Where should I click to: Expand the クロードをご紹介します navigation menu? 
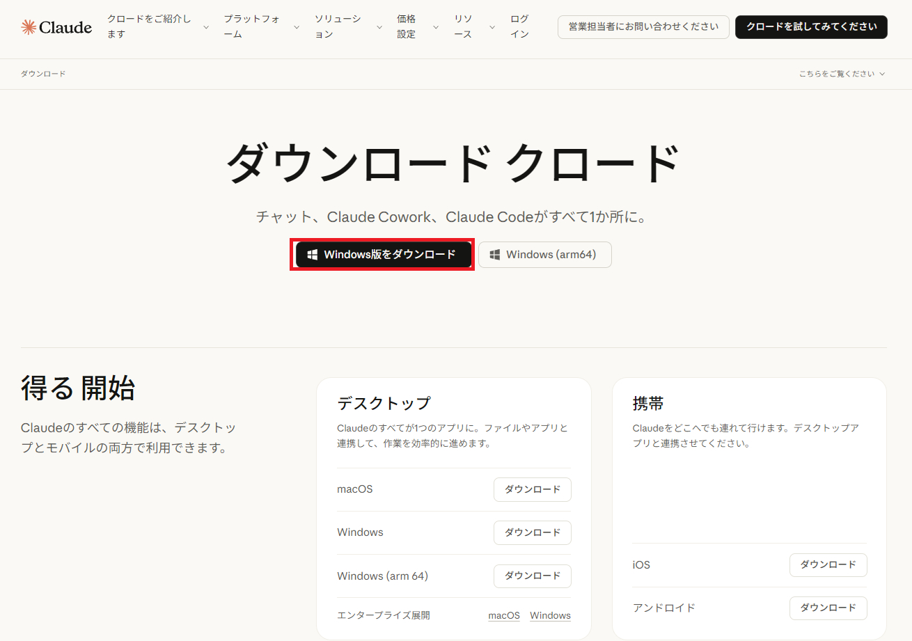click(x=157, y=27)
